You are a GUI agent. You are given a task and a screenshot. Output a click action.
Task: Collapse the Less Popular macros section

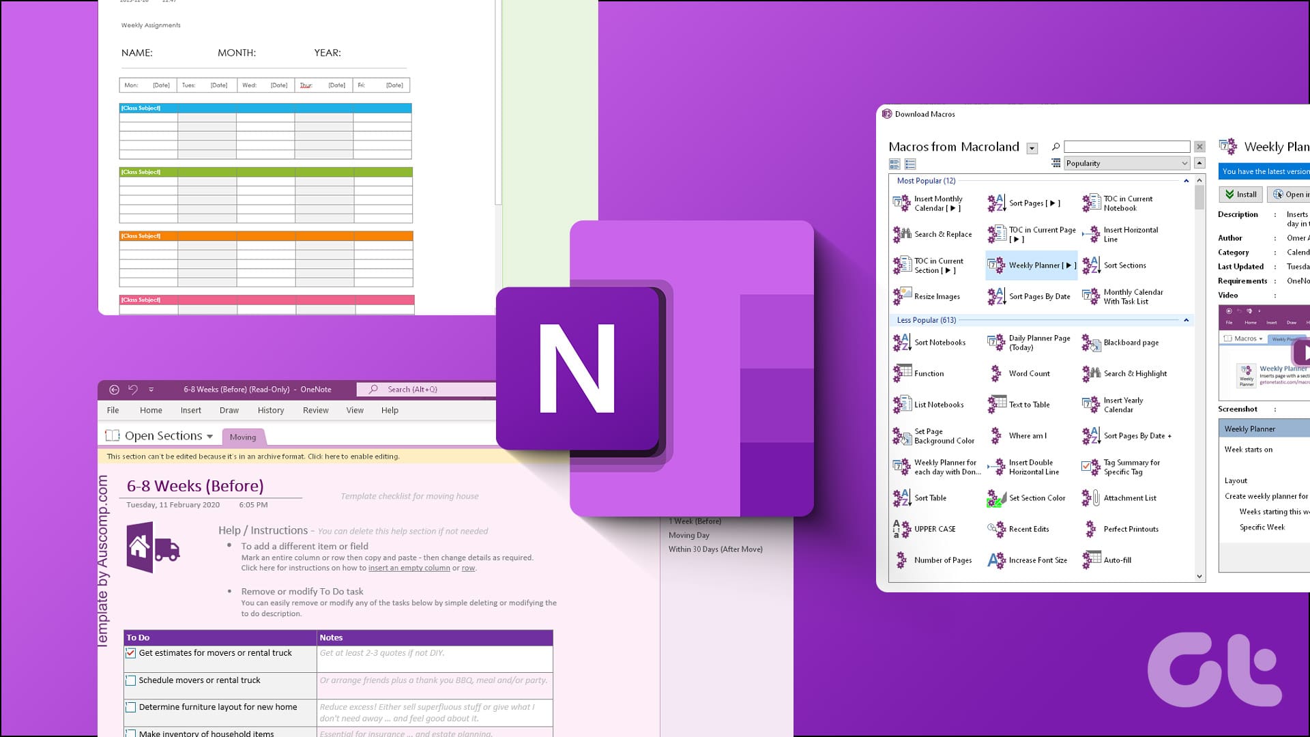coord(1185,319)
